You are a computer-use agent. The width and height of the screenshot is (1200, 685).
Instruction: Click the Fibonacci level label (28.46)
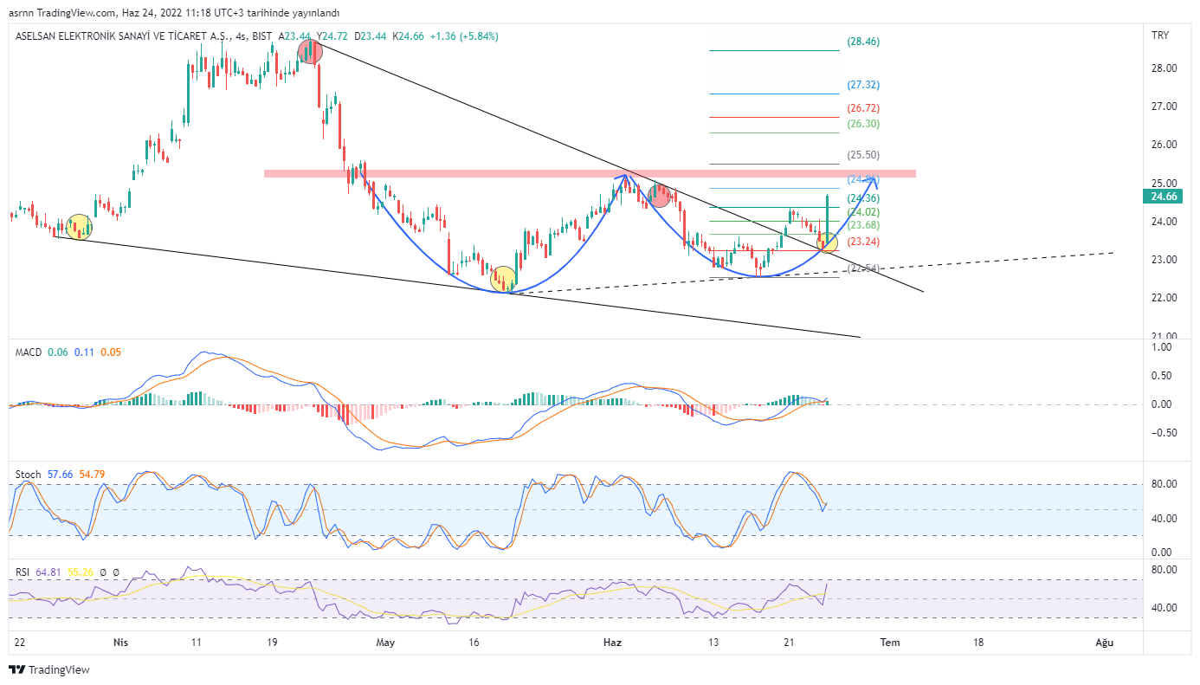click(x=863, y=42)
